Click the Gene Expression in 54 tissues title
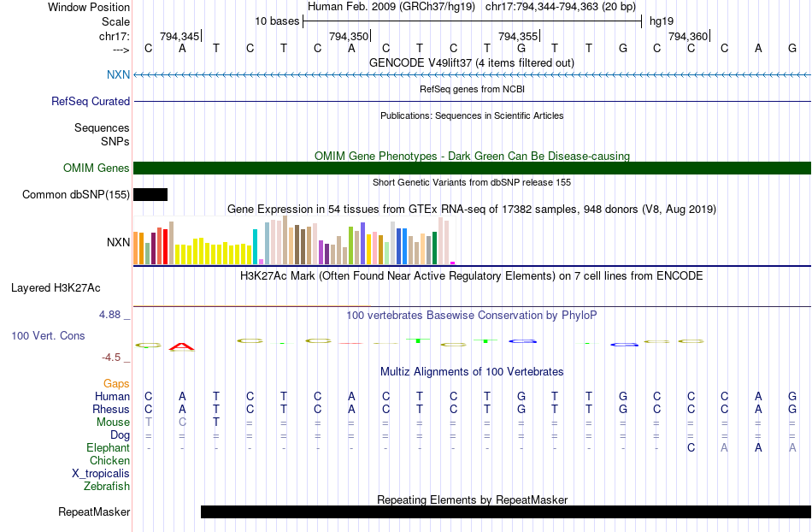Image resolution: width=812 pixels, height=532 pixels. click(472, 210)
